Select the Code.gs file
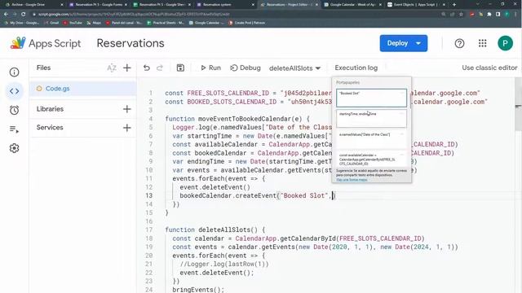522x293 pixels. (83, 89)
